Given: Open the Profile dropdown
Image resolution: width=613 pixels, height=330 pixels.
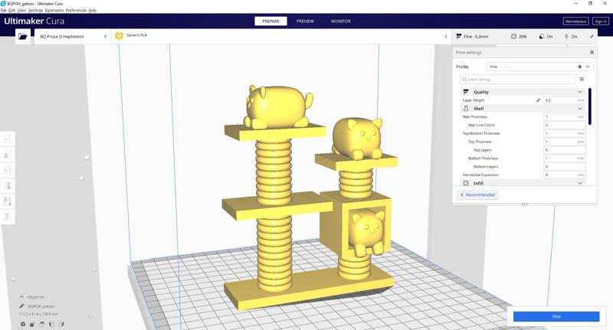Looking at the screenshot, I should pyautogui.click(x=539, y=67).
